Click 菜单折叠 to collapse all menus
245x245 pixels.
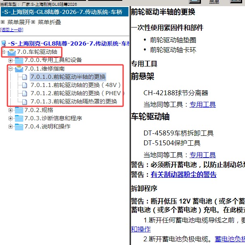(49, 22)
